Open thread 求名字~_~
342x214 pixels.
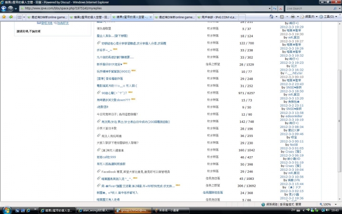(x=104, y=50)
